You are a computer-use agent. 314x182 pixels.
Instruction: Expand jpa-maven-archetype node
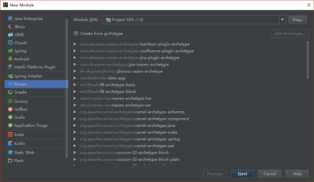click(x=75, y=65)
